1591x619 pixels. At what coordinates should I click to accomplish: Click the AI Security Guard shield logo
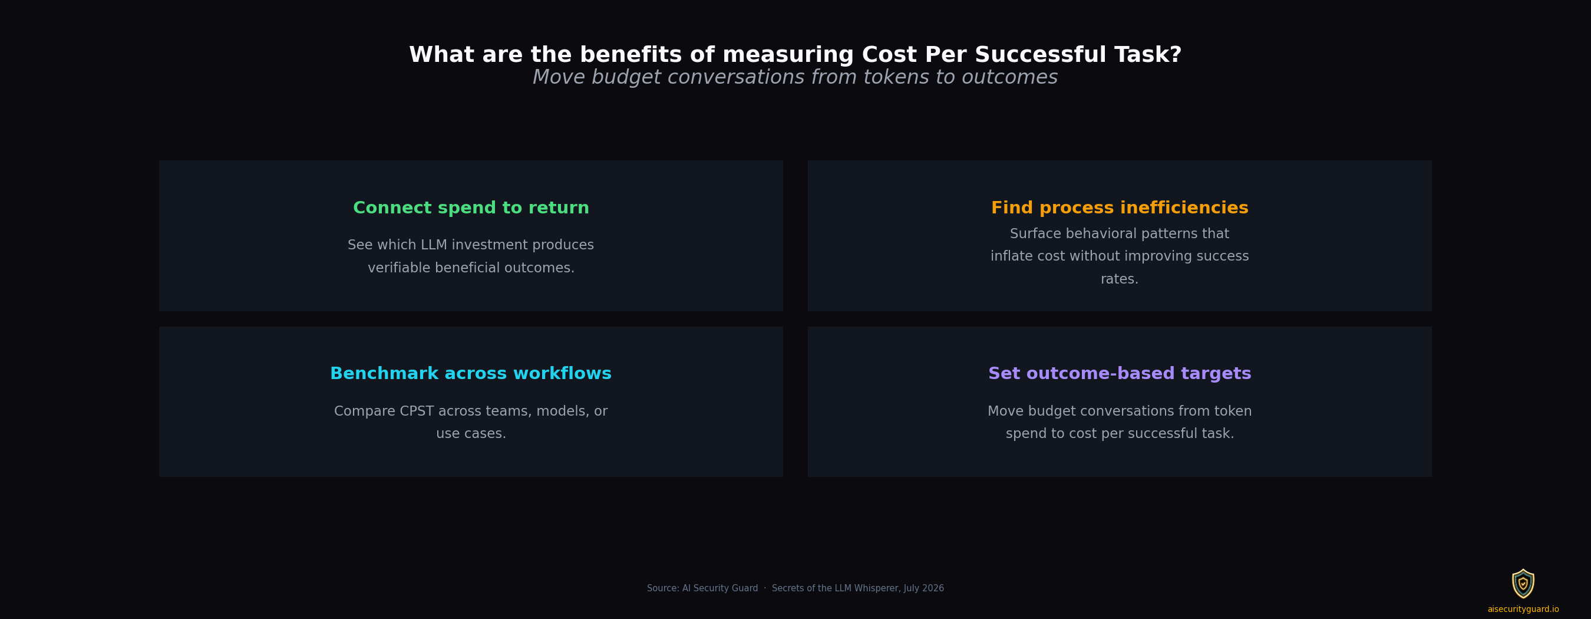click(1523, 584)
